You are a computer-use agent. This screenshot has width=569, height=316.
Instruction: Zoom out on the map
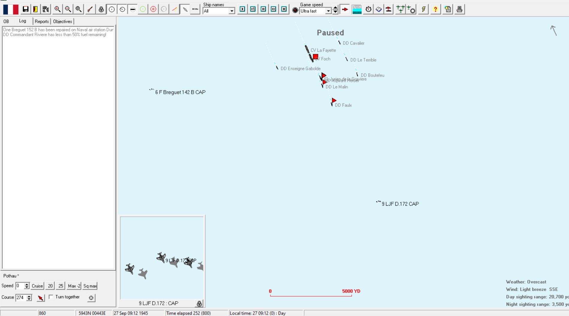pyautogui.click(x=68, y=10)
